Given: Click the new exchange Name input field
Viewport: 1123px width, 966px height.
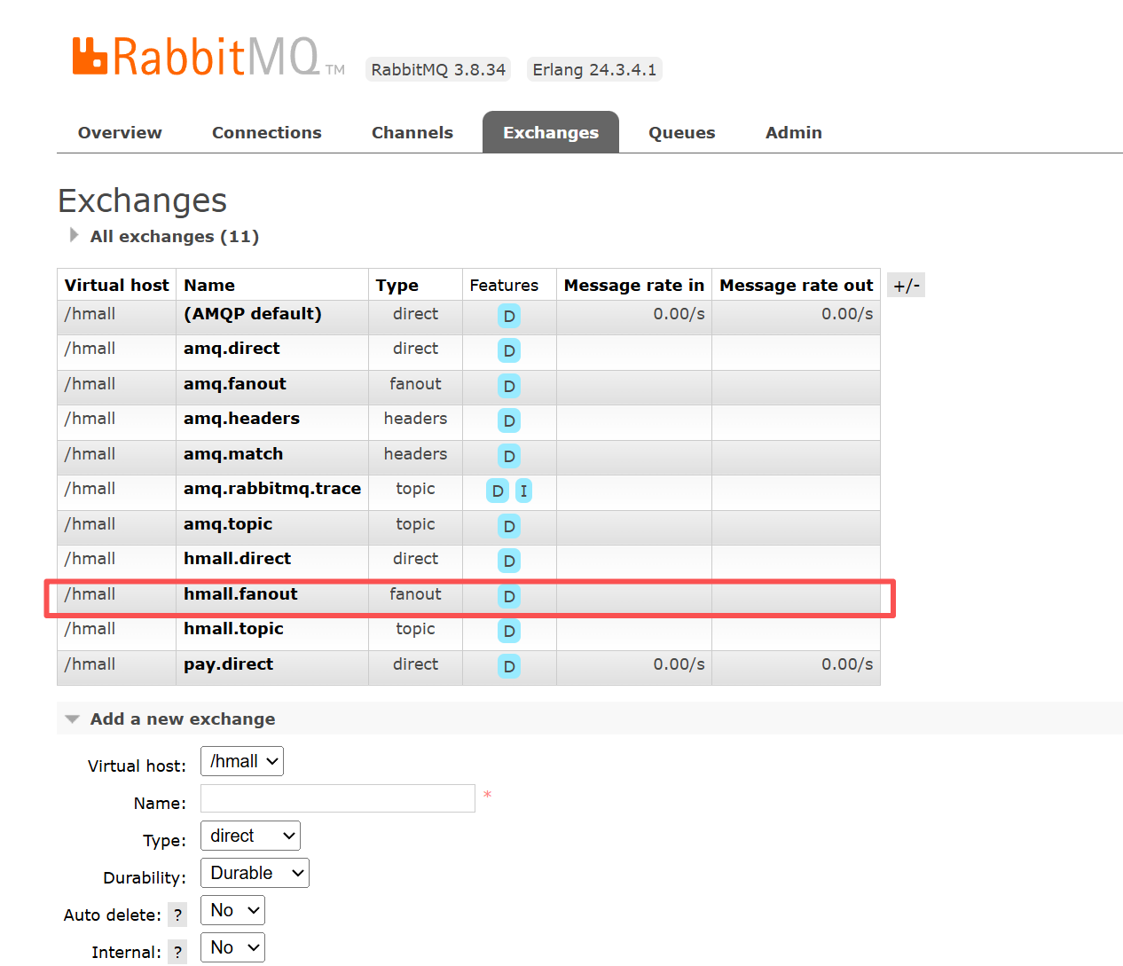Looking at the screenshot, I should (x=338, y=798).
